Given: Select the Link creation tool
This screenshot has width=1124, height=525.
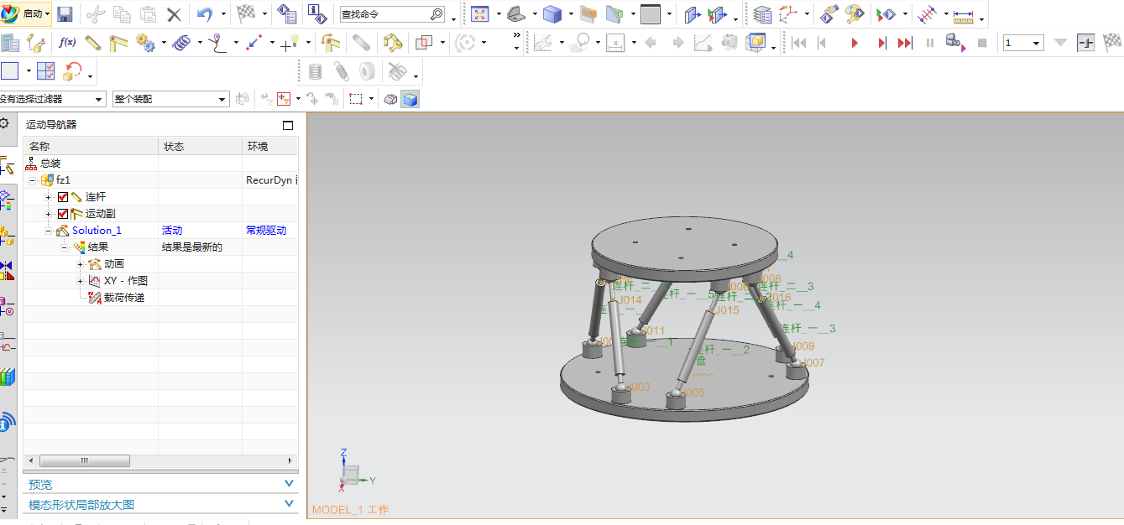Looking at the screenshot, I should pyautogui.click(x=92, y=42).
